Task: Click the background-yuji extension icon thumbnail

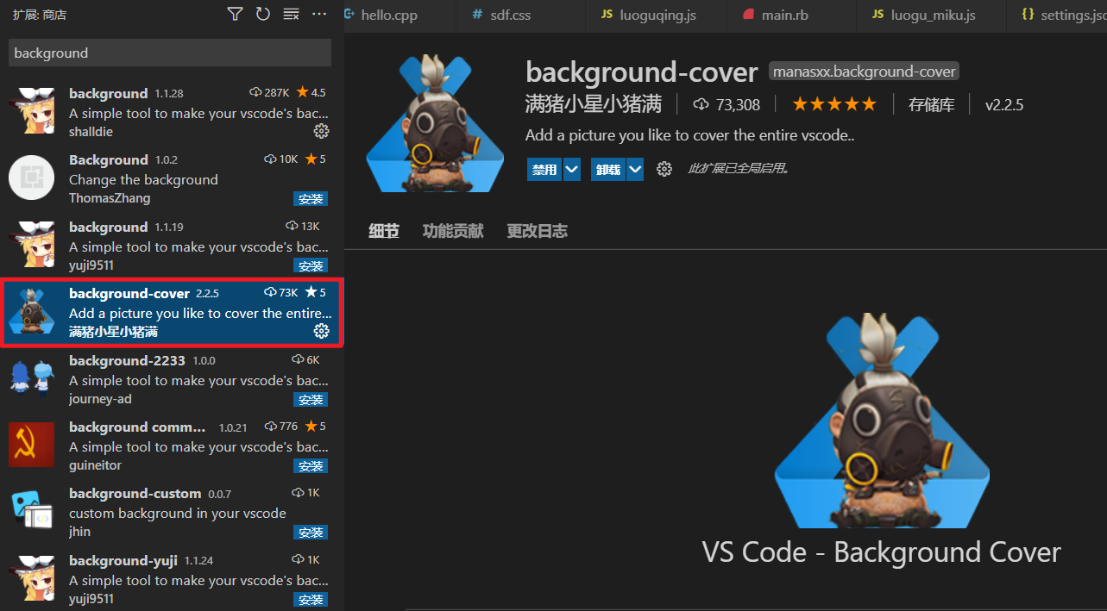Action: tap(32, 579)
